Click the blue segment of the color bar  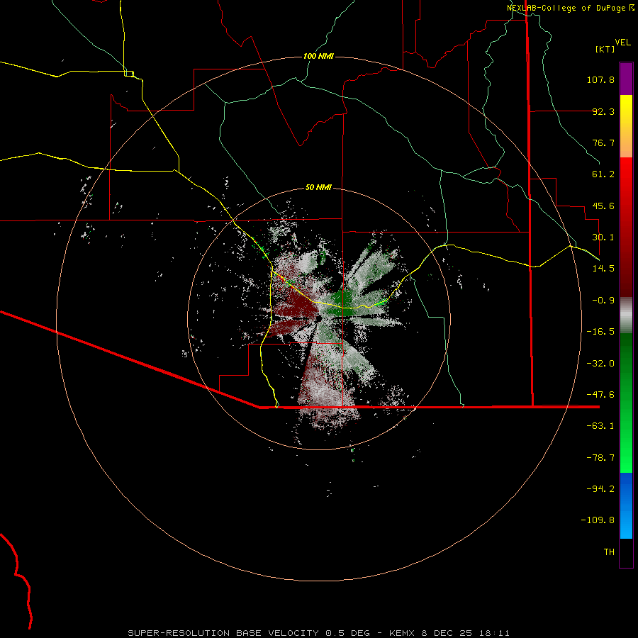[x=626, y=505]
